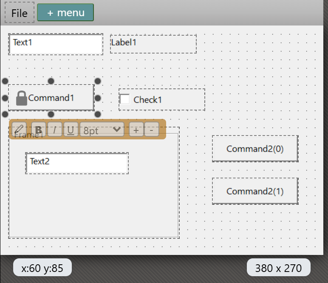Decrease font size with minus button

tap(151, 130)
